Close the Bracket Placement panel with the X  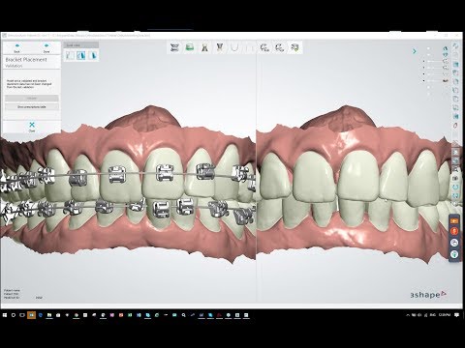click(32, 125)
